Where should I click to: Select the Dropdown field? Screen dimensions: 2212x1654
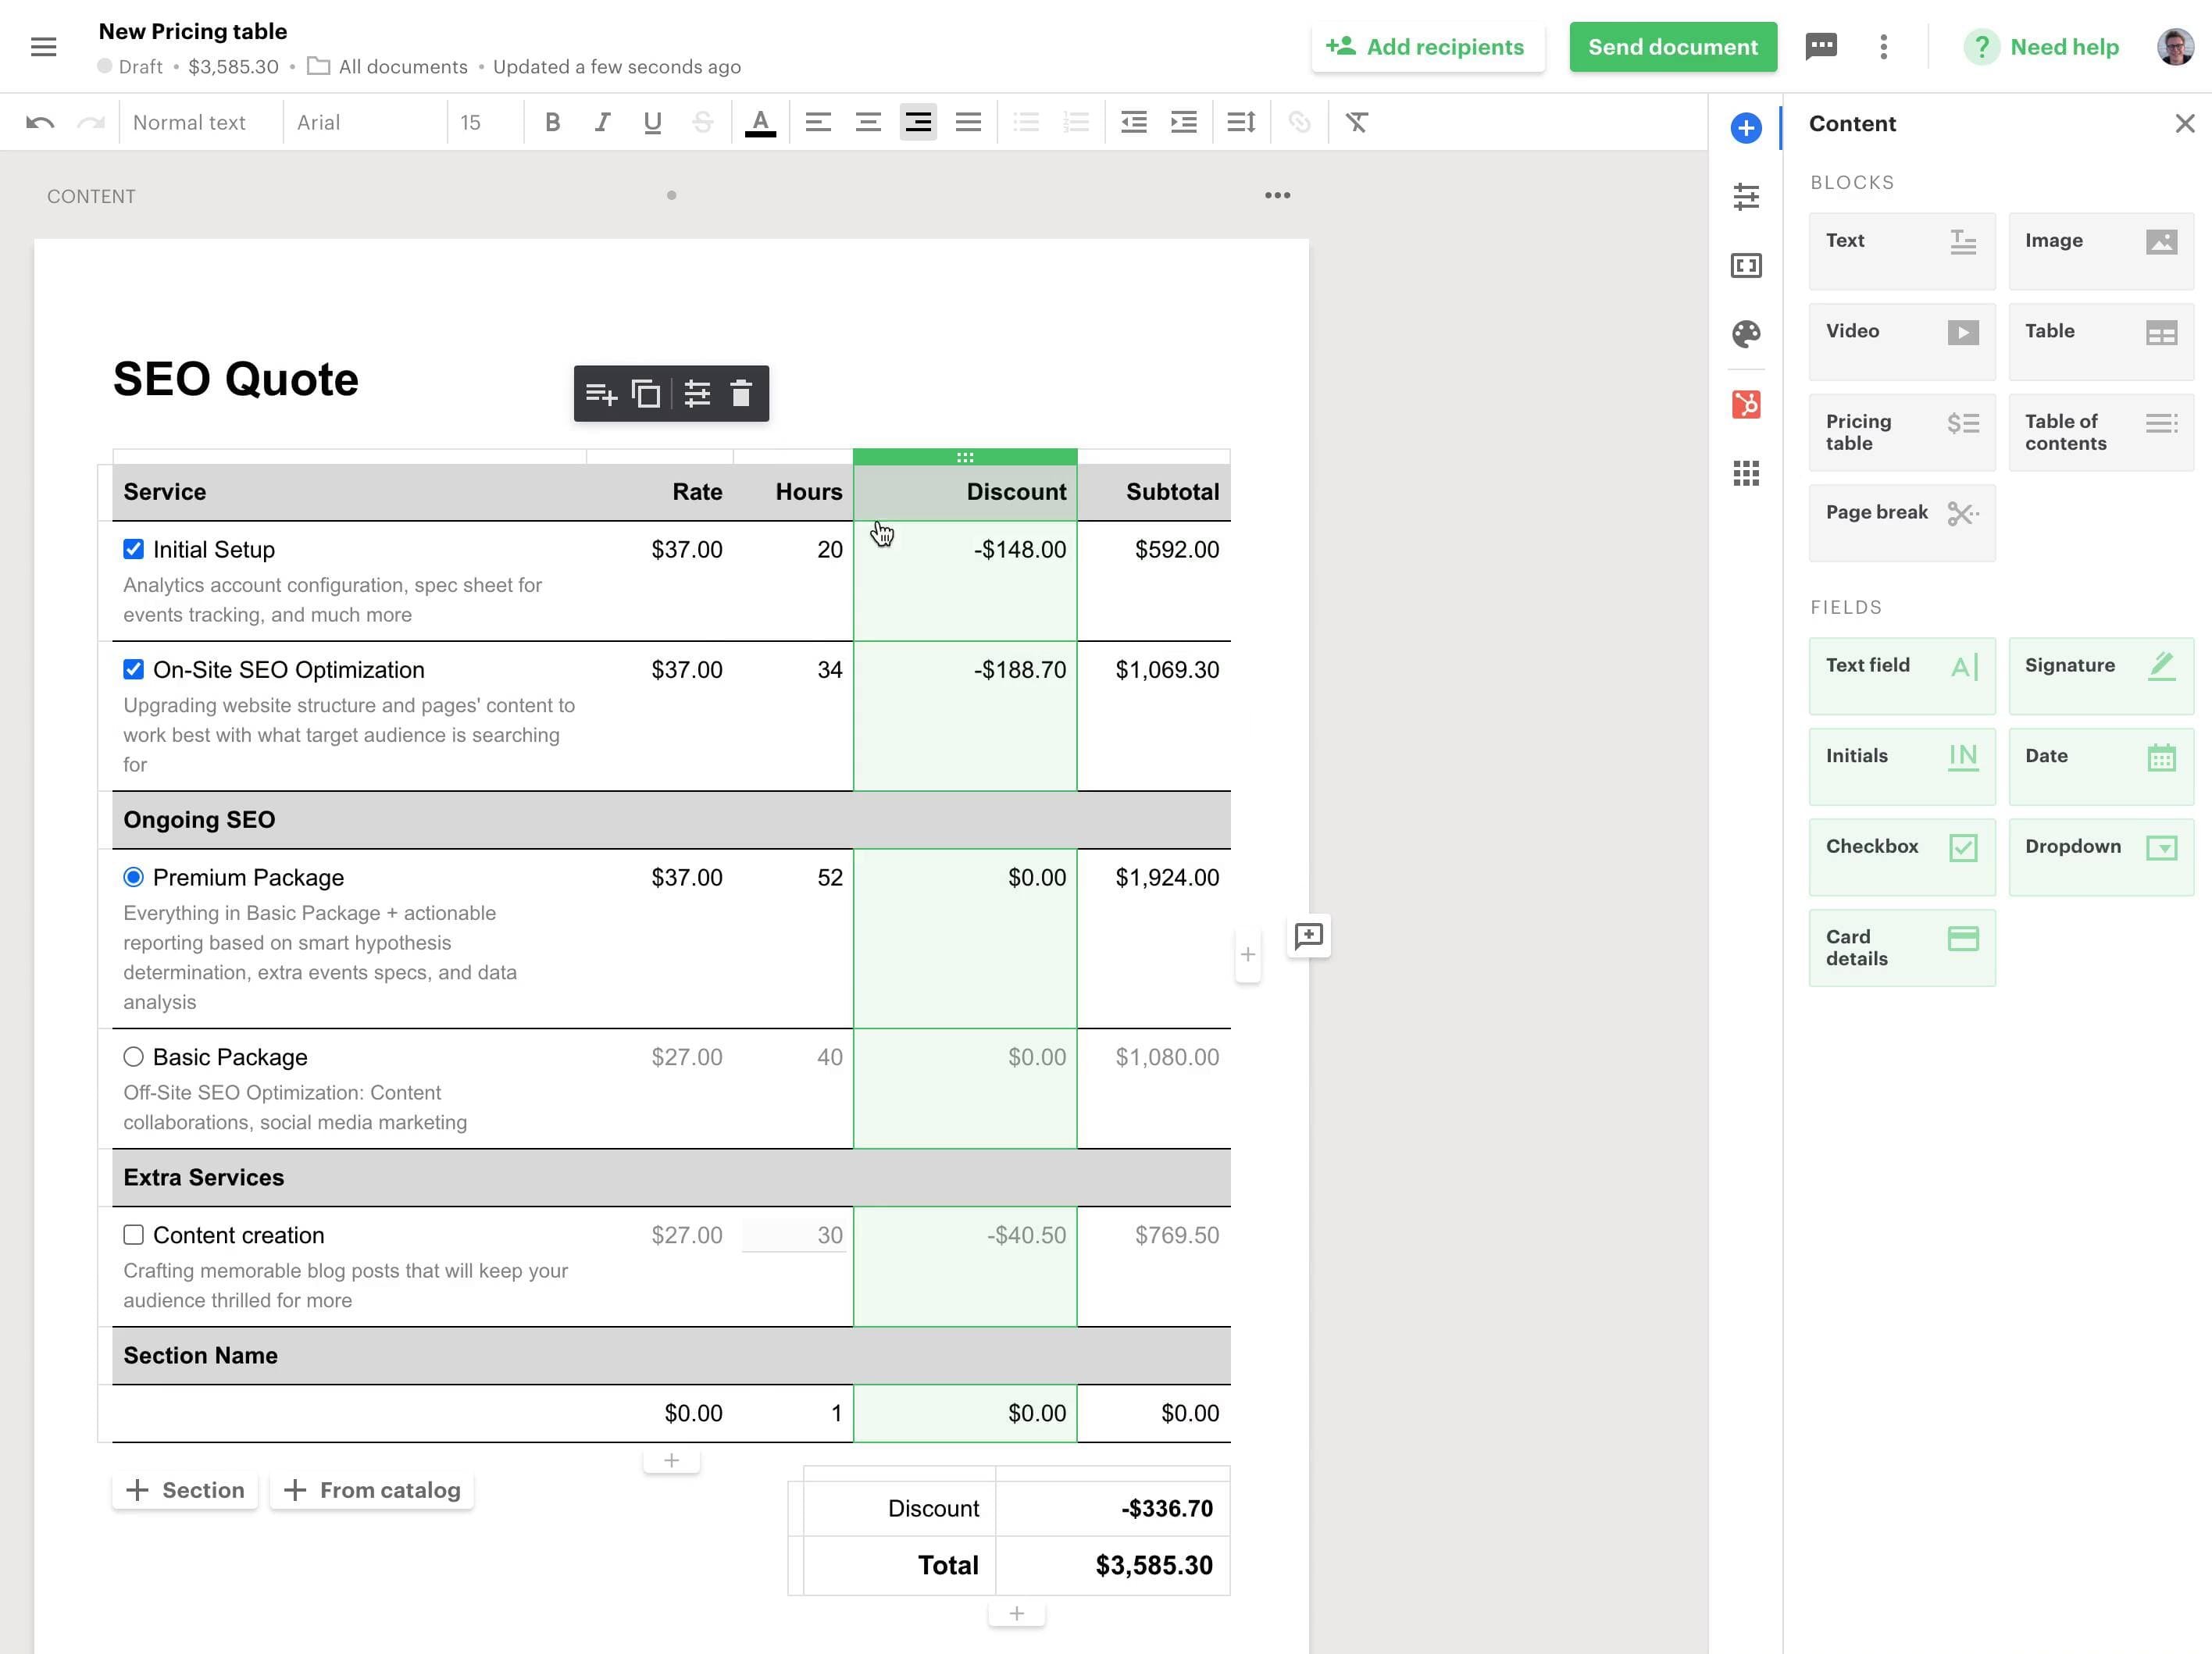(x=2100, y=857)
